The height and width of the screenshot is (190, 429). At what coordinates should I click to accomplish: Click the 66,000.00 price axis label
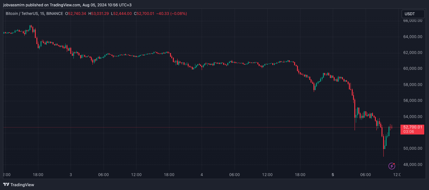coord(413,21)
